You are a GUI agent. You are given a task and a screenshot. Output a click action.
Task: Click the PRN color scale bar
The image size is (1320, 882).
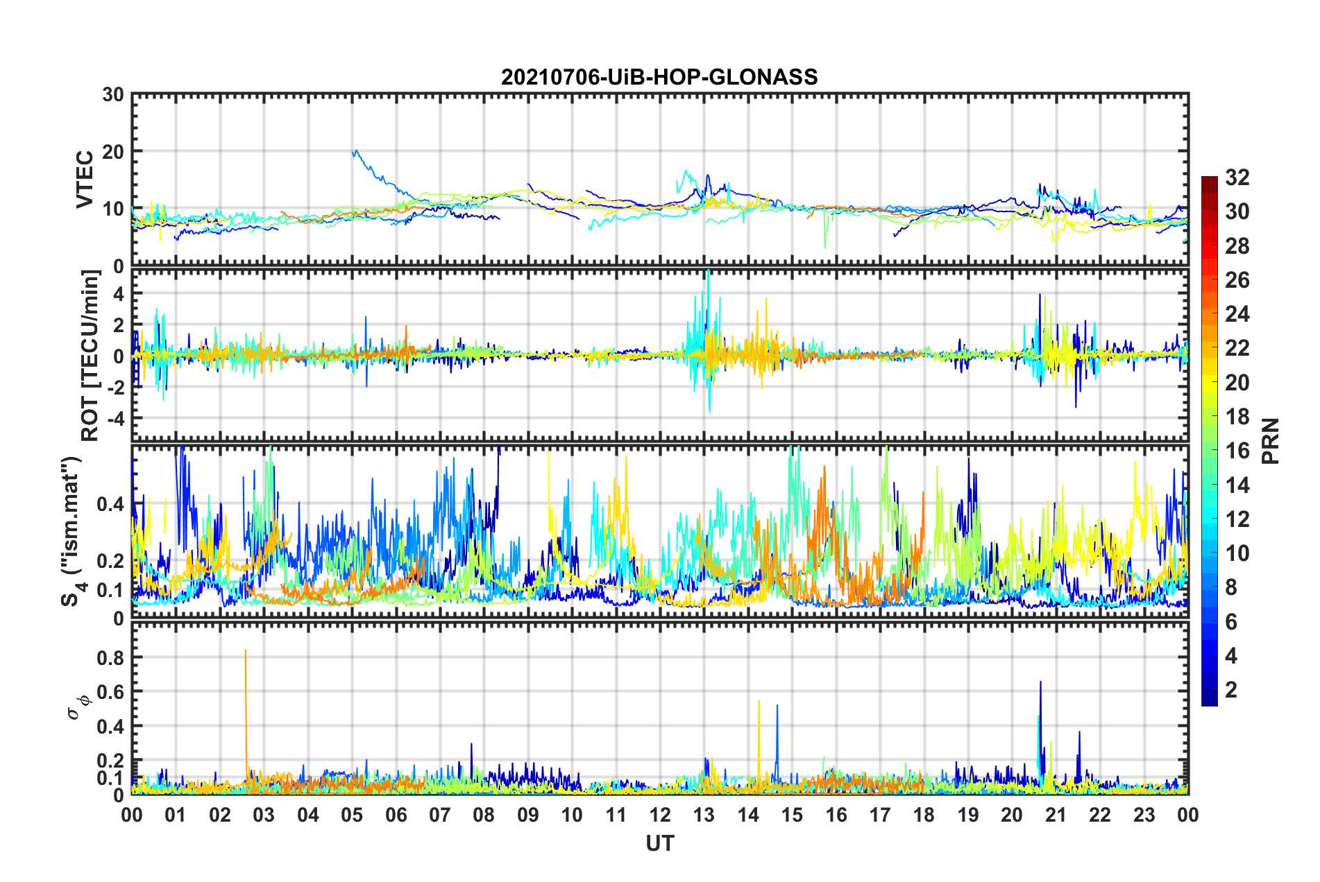pyautogui.click(x=1209, y=441)
